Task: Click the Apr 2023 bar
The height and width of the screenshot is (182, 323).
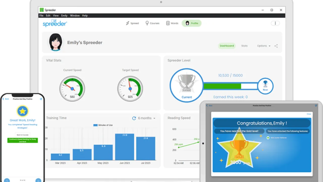Action: (x=82, y=154)
